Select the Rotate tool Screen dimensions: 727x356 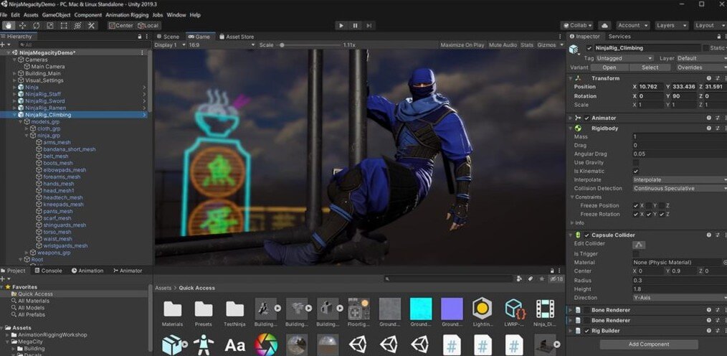pyautogui.click(x=36, y=26)
